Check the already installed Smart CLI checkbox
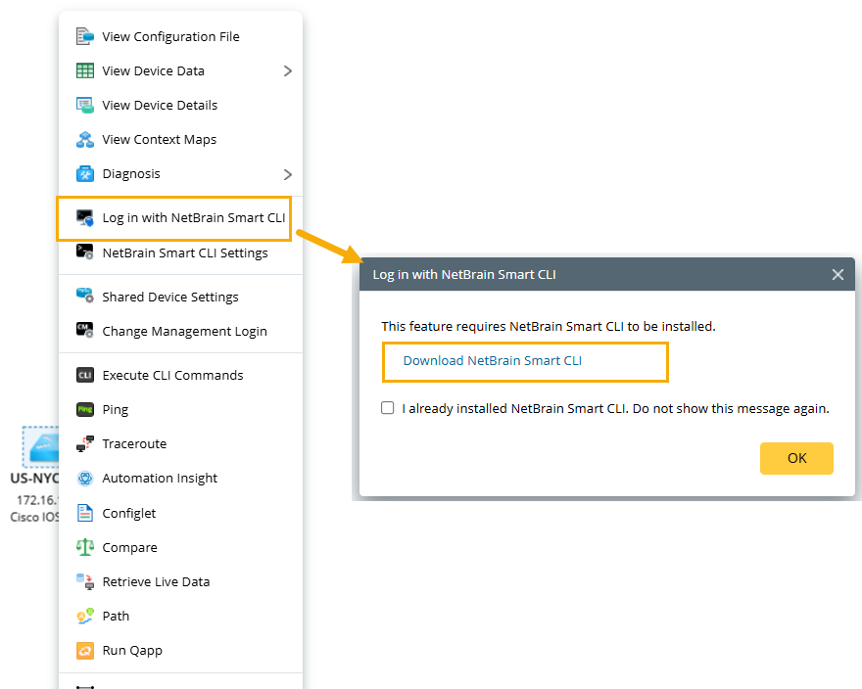 [388, 408]
